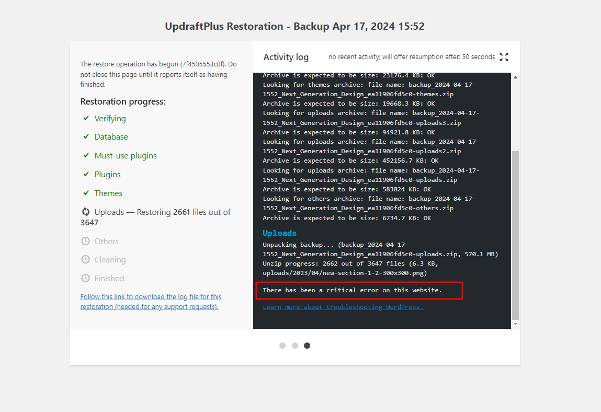
Task: Click the 'size: 19668.3 KB: OK' log line
Action: 349,104
